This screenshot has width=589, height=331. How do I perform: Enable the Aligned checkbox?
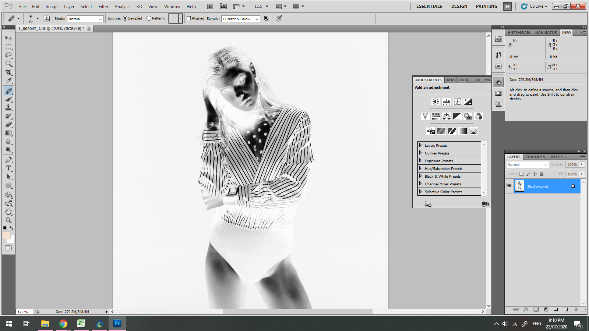coord(189,18)
